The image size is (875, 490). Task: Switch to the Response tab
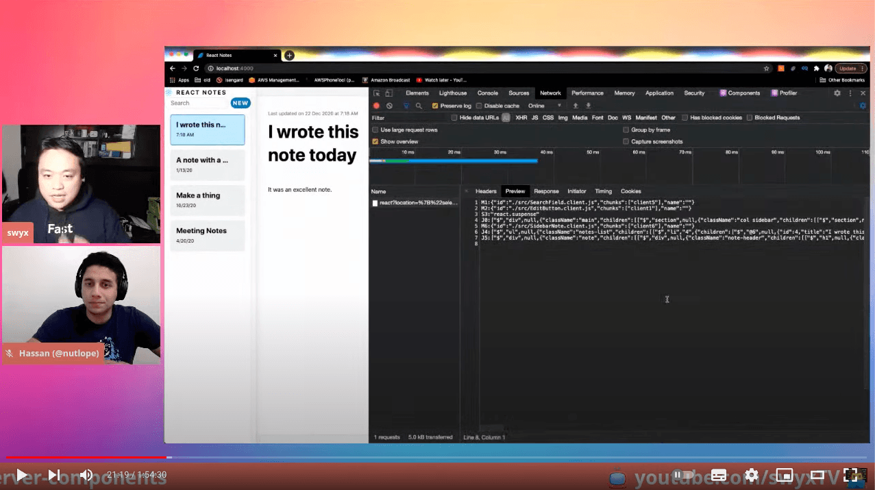pyautogui.click(x=546, y=191)
